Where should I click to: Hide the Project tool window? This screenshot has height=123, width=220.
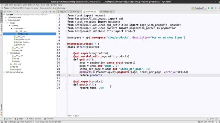pos(54,12)
